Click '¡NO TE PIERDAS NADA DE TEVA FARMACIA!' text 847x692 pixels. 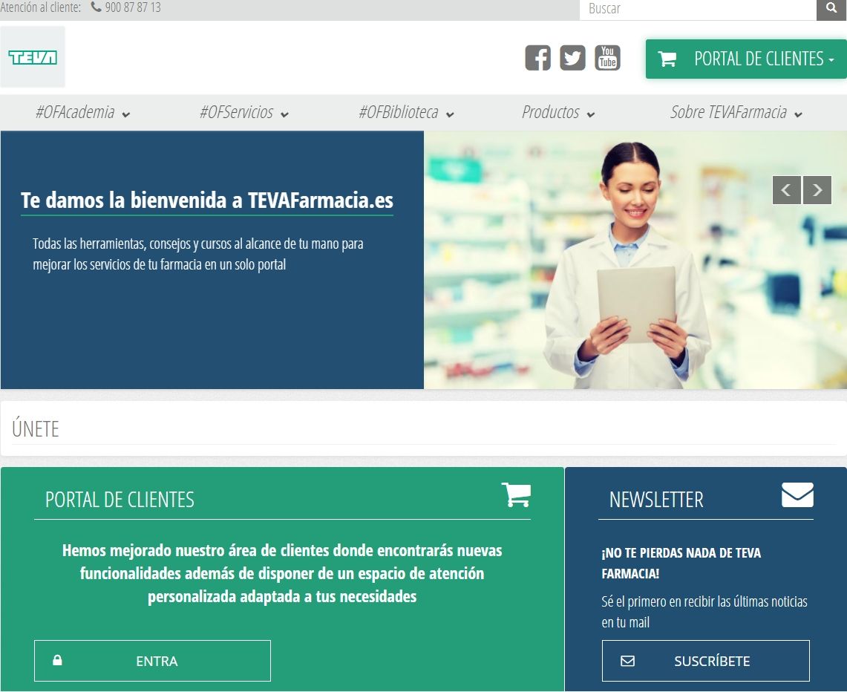[681, 563]
